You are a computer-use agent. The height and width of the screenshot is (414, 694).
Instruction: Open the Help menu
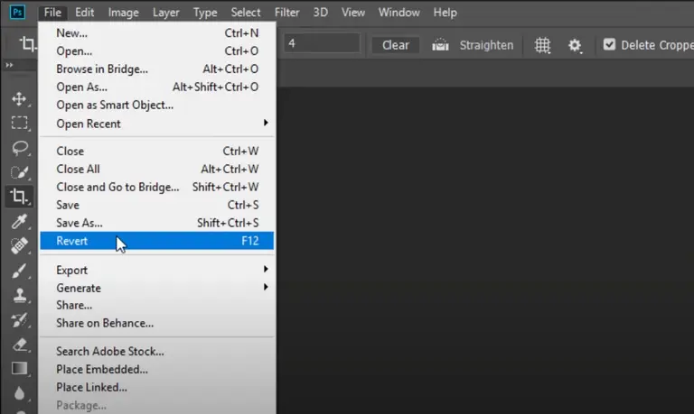[x=445, y=13]
